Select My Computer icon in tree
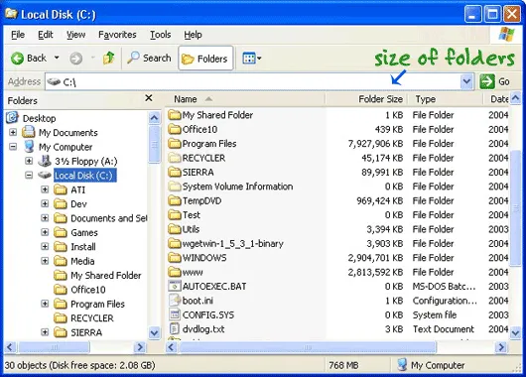Screen dimensions: 526x377 coord(29,147)
